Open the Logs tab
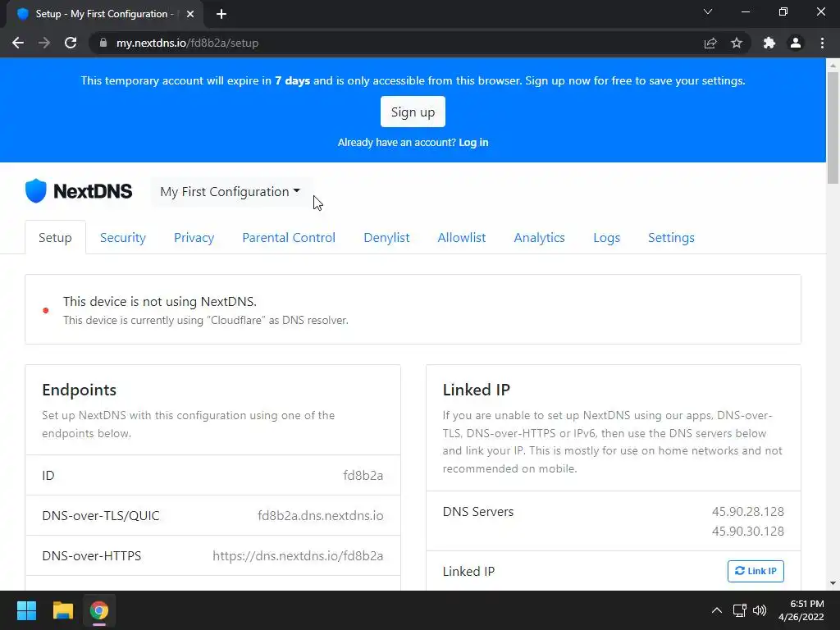 click(606, 237)
